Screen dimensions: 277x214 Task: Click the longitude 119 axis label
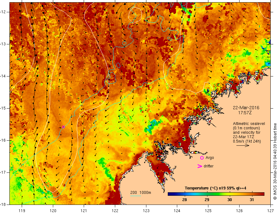pyautogui.click(x=22, y=211)
